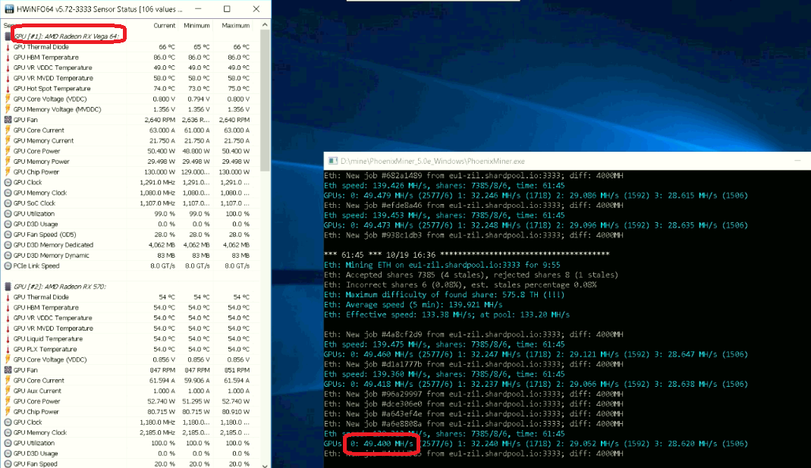Select the GPU Liquid Temperature row label
This screenshot has width=811, height=468.
[x=48, y=339]
